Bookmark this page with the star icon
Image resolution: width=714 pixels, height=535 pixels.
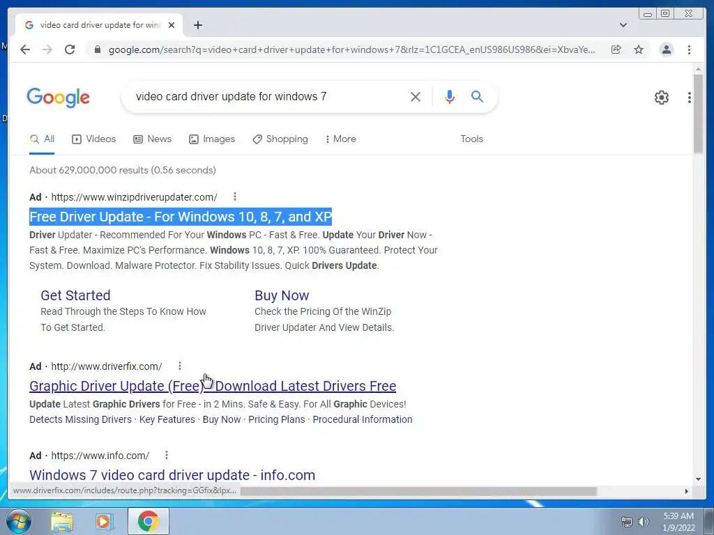pyautogui.click(x=639, y=49)
